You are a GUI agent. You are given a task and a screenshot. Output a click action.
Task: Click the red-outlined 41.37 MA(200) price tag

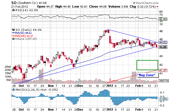(x=163, y=70)
